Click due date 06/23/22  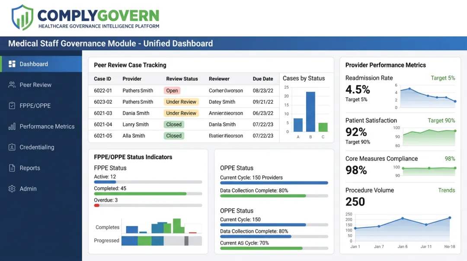[263, 113]
